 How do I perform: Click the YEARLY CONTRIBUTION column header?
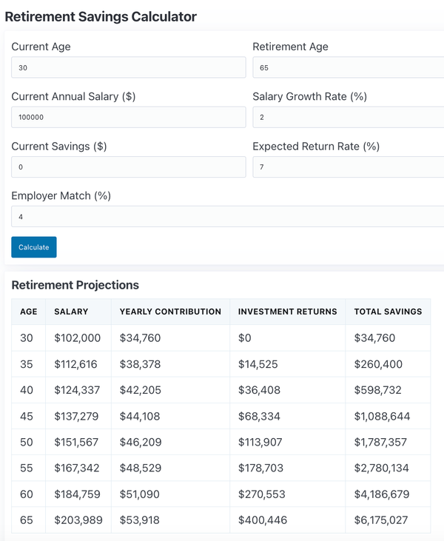click(x=170, y=312)
